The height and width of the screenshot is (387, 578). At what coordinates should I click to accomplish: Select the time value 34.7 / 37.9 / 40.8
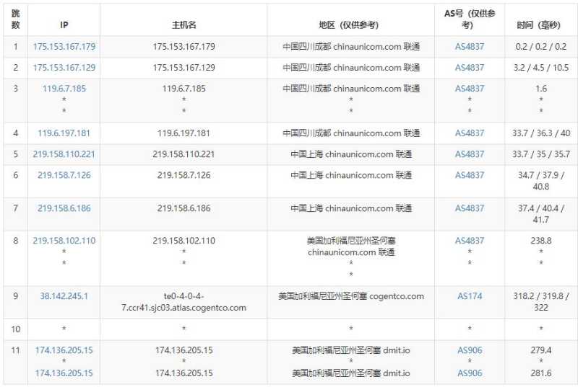[540, 181]
